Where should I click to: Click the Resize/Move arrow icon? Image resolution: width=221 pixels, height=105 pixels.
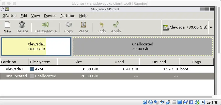point(45,25)
